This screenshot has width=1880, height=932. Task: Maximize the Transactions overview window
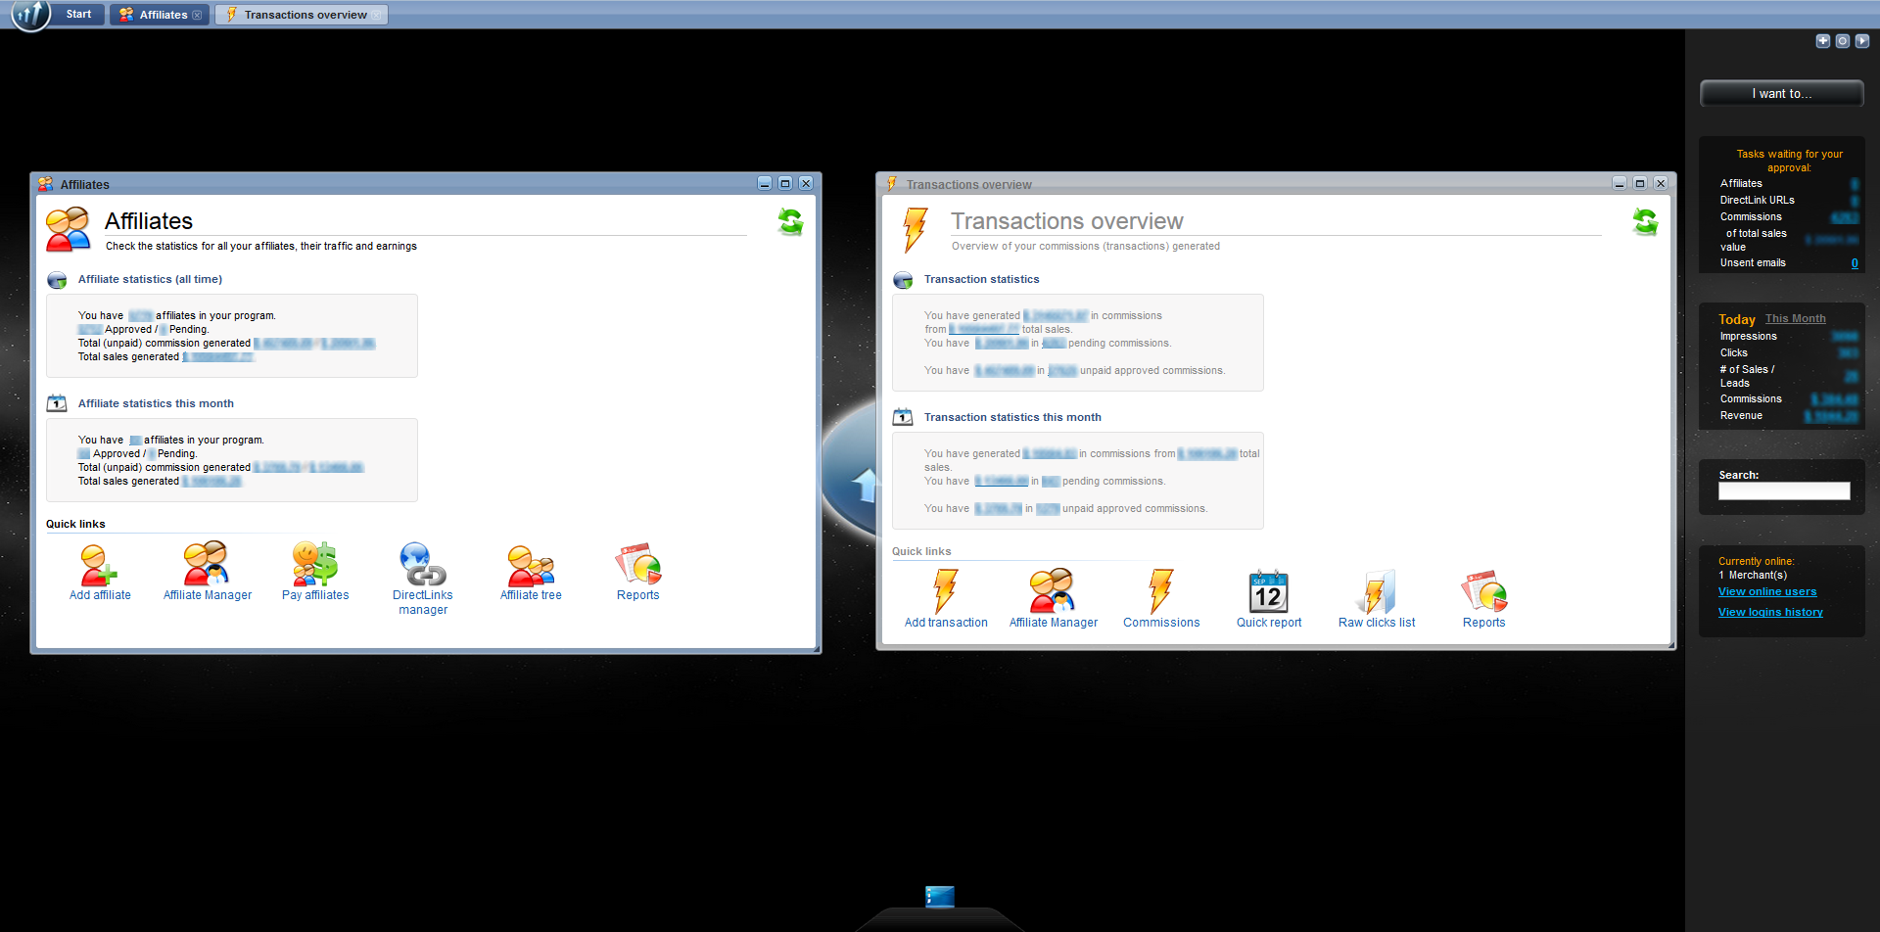coord(1639,184)
